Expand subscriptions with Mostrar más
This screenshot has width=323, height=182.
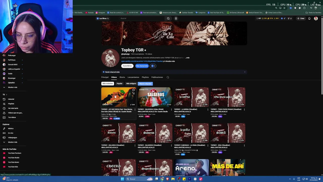[12, 87]
